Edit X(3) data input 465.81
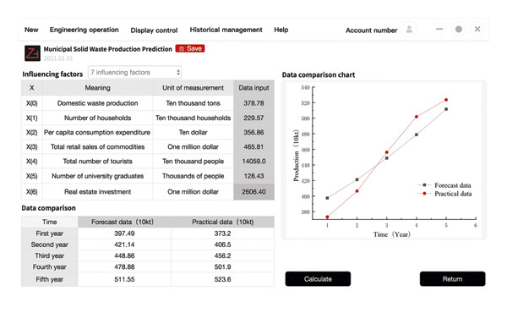This screenshot has height=313, width=507. (253, 146)
